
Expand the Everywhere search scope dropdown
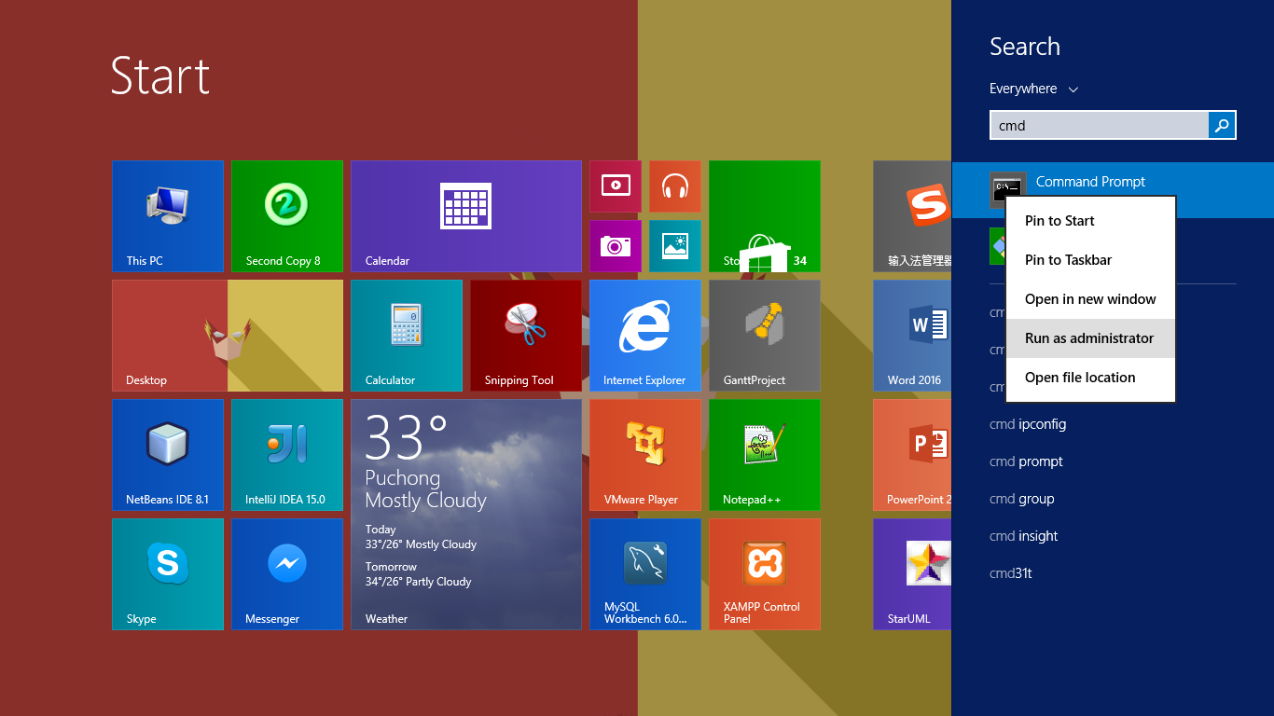pos(1033,89)
